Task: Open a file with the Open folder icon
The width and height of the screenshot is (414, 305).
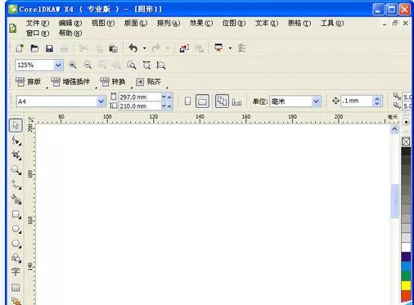Action: (34, 48)
